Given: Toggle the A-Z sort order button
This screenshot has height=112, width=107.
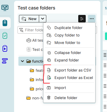Looking at the screenshot, I should point(82,19).
